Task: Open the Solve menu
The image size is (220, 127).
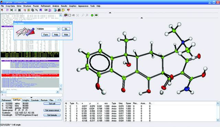Action: coord(19,6)
